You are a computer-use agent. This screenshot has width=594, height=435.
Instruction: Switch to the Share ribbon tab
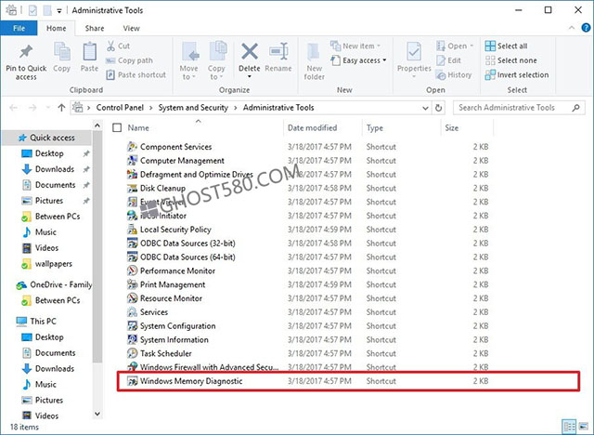click(x=95, y=28)
